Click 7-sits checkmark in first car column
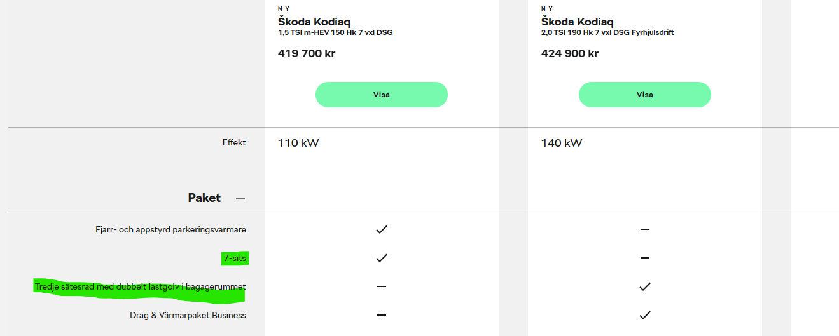 382,258
